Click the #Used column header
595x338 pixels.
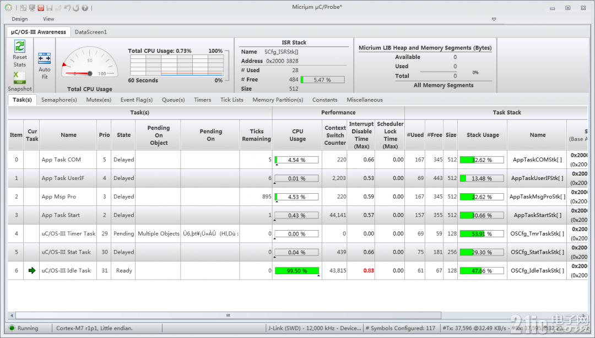click(415, 135)
